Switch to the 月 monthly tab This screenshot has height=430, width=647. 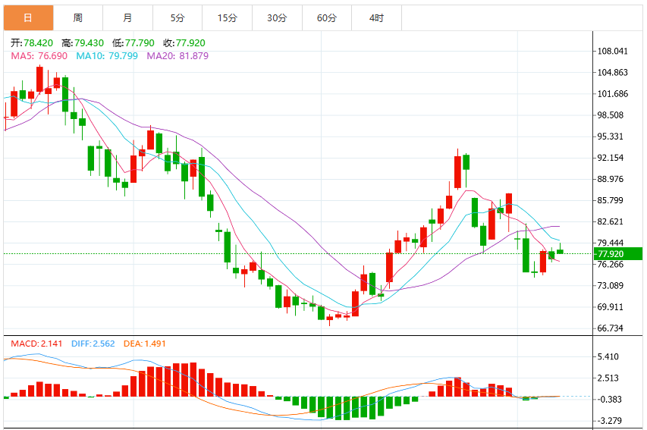tap(128, 17)
